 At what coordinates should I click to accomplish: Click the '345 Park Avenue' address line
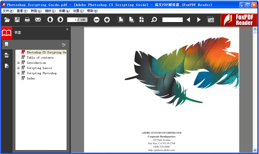click(x=162, y=140)
